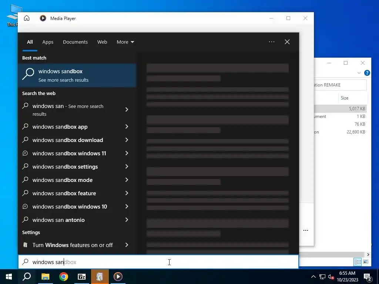Select the 1 KB file row
The height and width of the screenshot is (284, 379).
coord(341,116)
